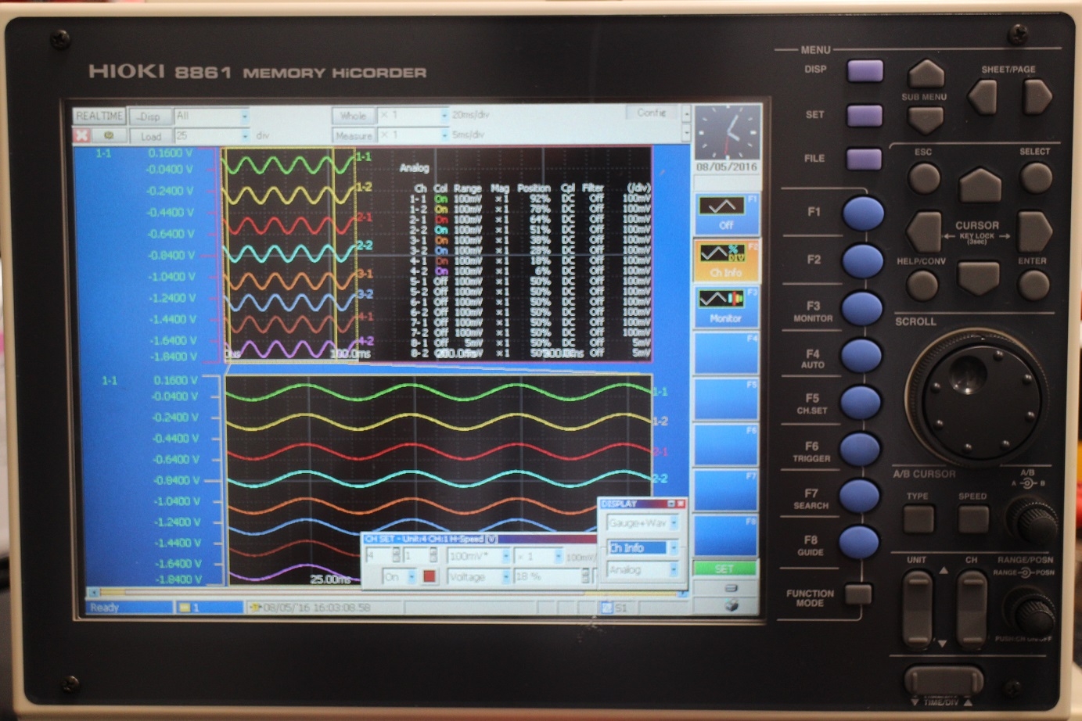Push the UNIT rocker switch
This screenshot has width=1082, height=721.
click(918, 608)
